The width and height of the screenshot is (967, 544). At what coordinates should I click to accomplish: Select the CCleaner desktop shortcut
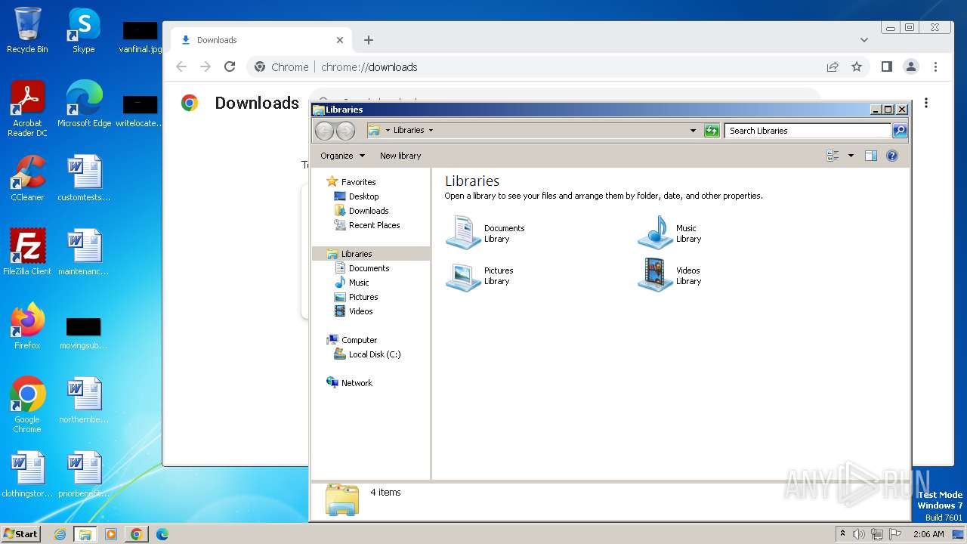(27, 178)
